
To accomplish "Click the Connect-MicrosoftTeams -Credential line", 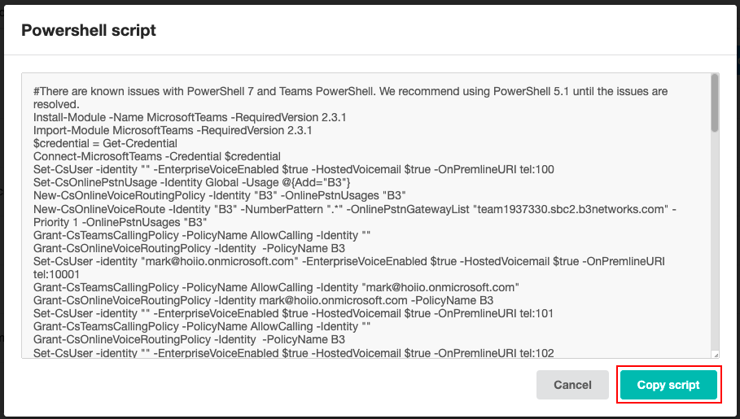I will coord(156,156).
